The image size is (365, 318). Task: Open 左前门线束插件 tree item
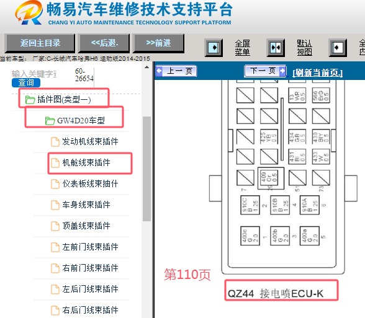coord(90,247)
